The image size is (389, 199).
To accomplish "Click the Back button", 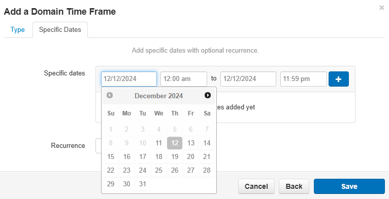I will pos(294,186).
